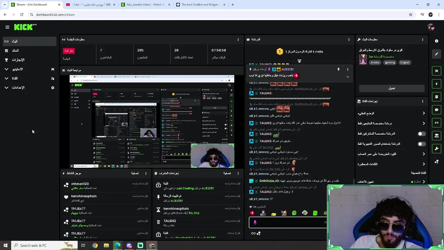
Task: Toggle the wrench stream info widget icon
Action: coord(436,149)
